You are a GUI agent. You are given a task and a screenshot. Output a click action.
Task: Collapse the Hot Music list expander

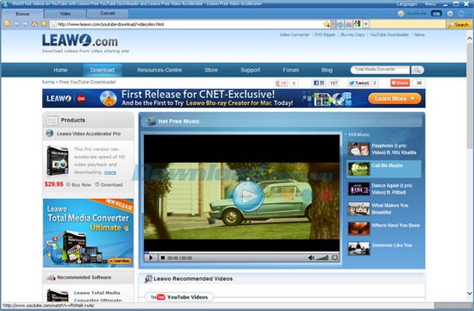(x=346, y=134)
